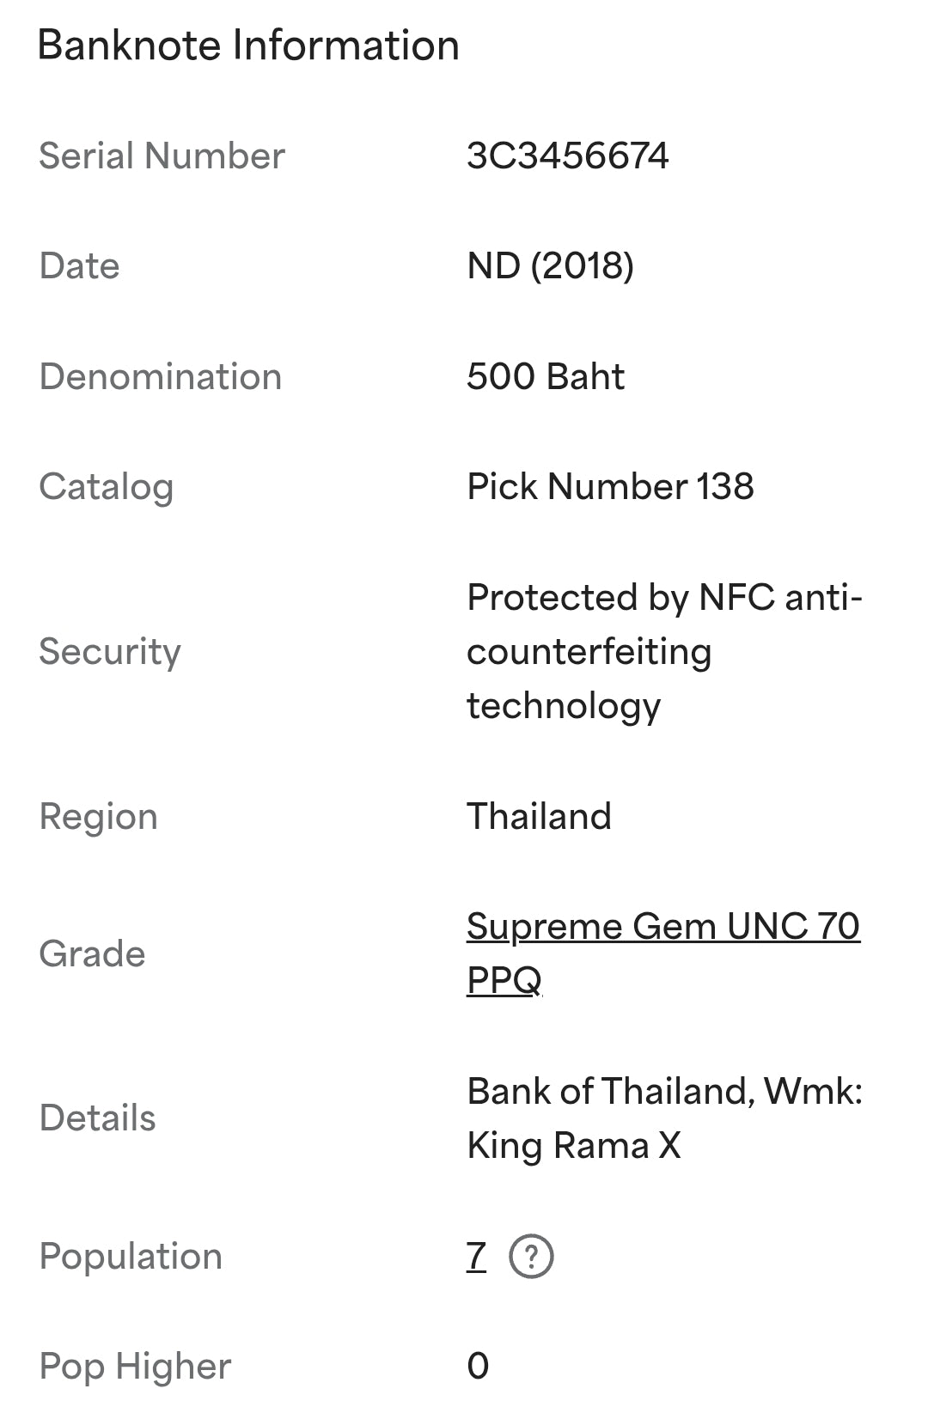Click the Population help question mark icon
The width and height of the screenshot is (928, 1407).
coord(531,1257)
